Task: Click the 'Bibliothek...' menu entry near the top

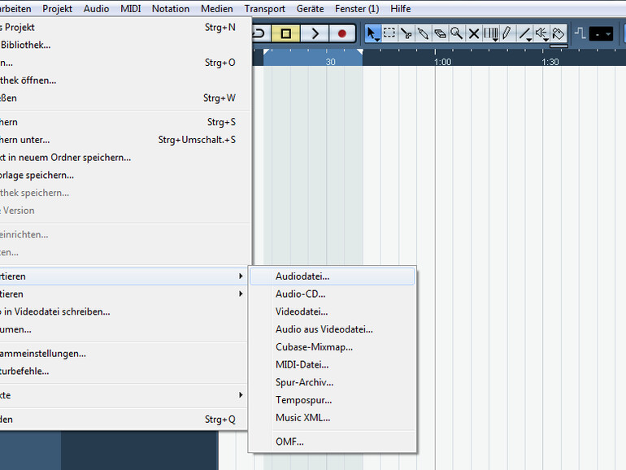Action: click(x=124, y=45)
